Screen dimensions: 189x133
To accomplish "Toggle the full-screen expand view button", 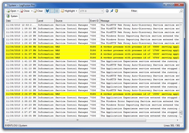I will tap(57, 11).
